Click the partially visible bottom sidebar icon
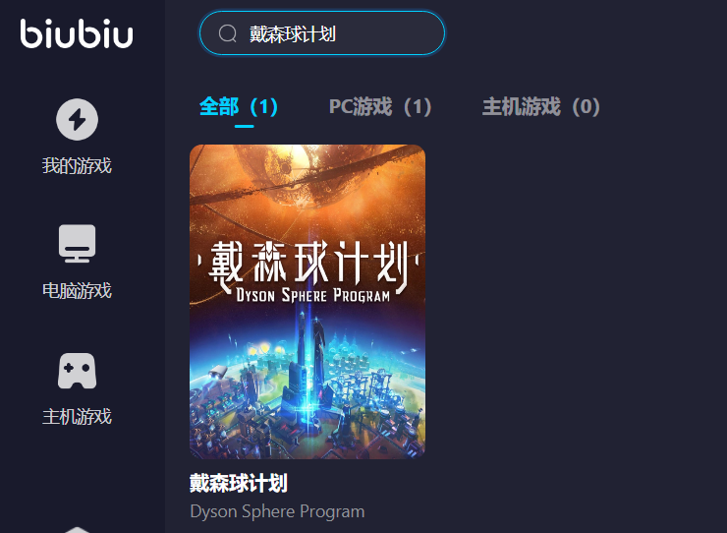 (77, 530)
